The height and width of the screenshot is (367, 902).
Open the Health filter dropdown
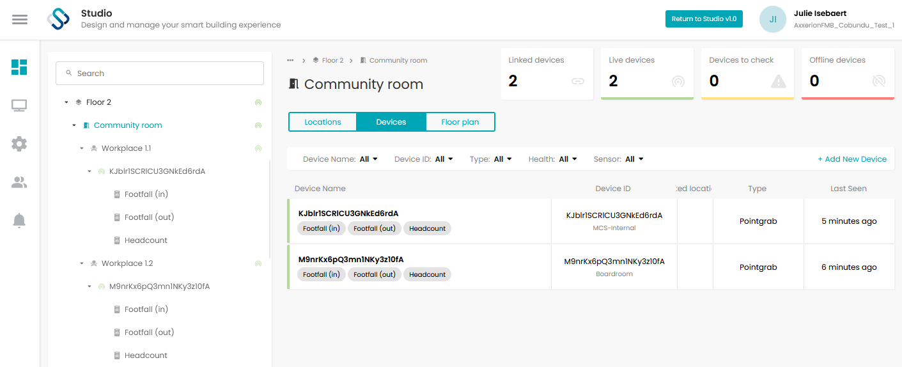(553, 159)
